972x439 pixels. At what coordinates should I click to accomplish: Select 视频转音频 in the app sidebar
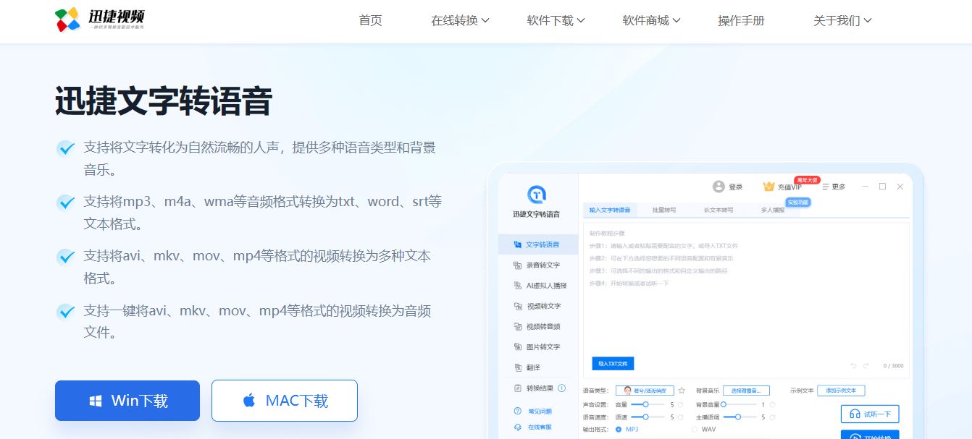(x=538, y=326)
